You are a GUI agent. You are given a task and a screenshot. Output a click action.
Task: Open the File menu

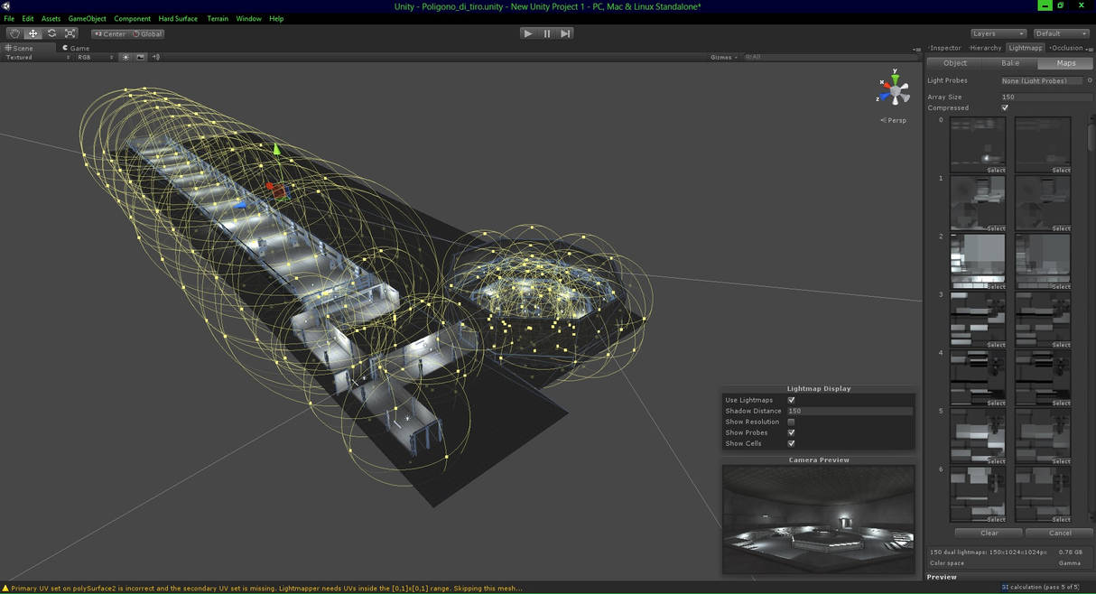coord(9,18)
